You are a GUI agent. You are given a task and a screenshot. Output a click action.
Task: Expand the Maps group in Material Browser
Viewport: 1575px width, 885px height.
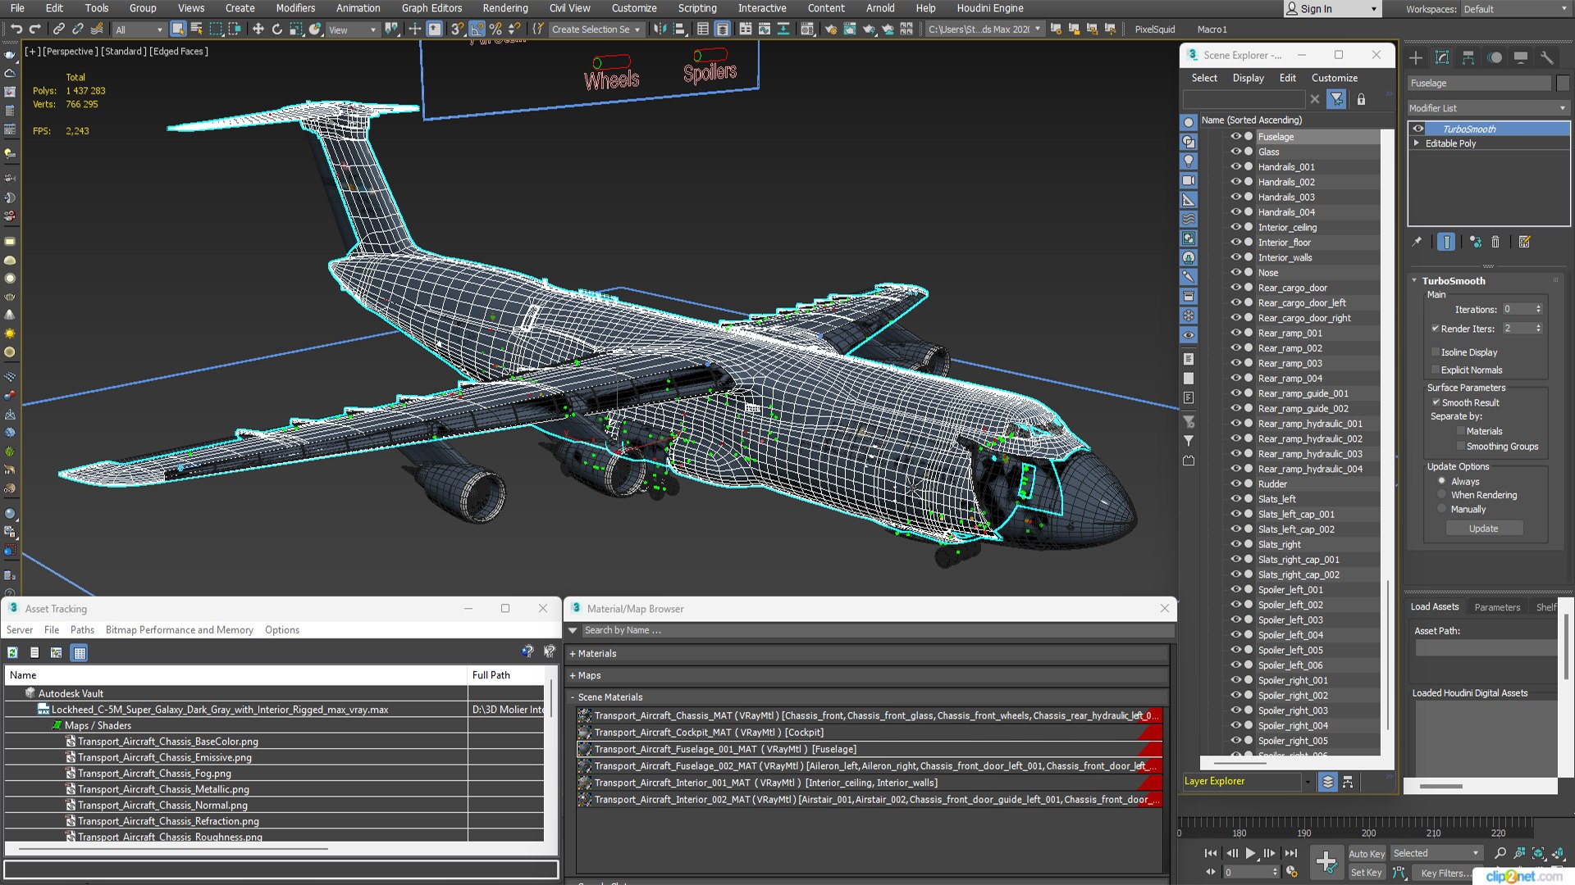573,676
